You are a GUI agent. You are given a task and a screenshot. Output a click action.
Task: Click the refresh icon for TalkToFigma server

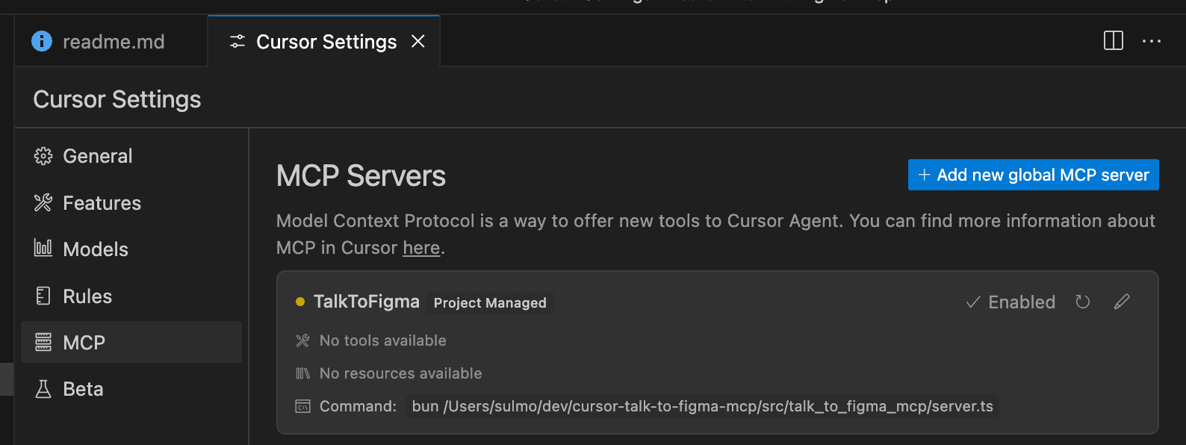pyautogui.click(x=1082, y=302)
